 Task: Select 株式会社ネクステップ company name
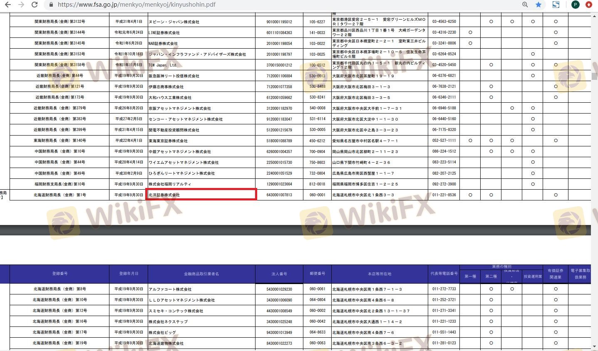click(168, 321)
